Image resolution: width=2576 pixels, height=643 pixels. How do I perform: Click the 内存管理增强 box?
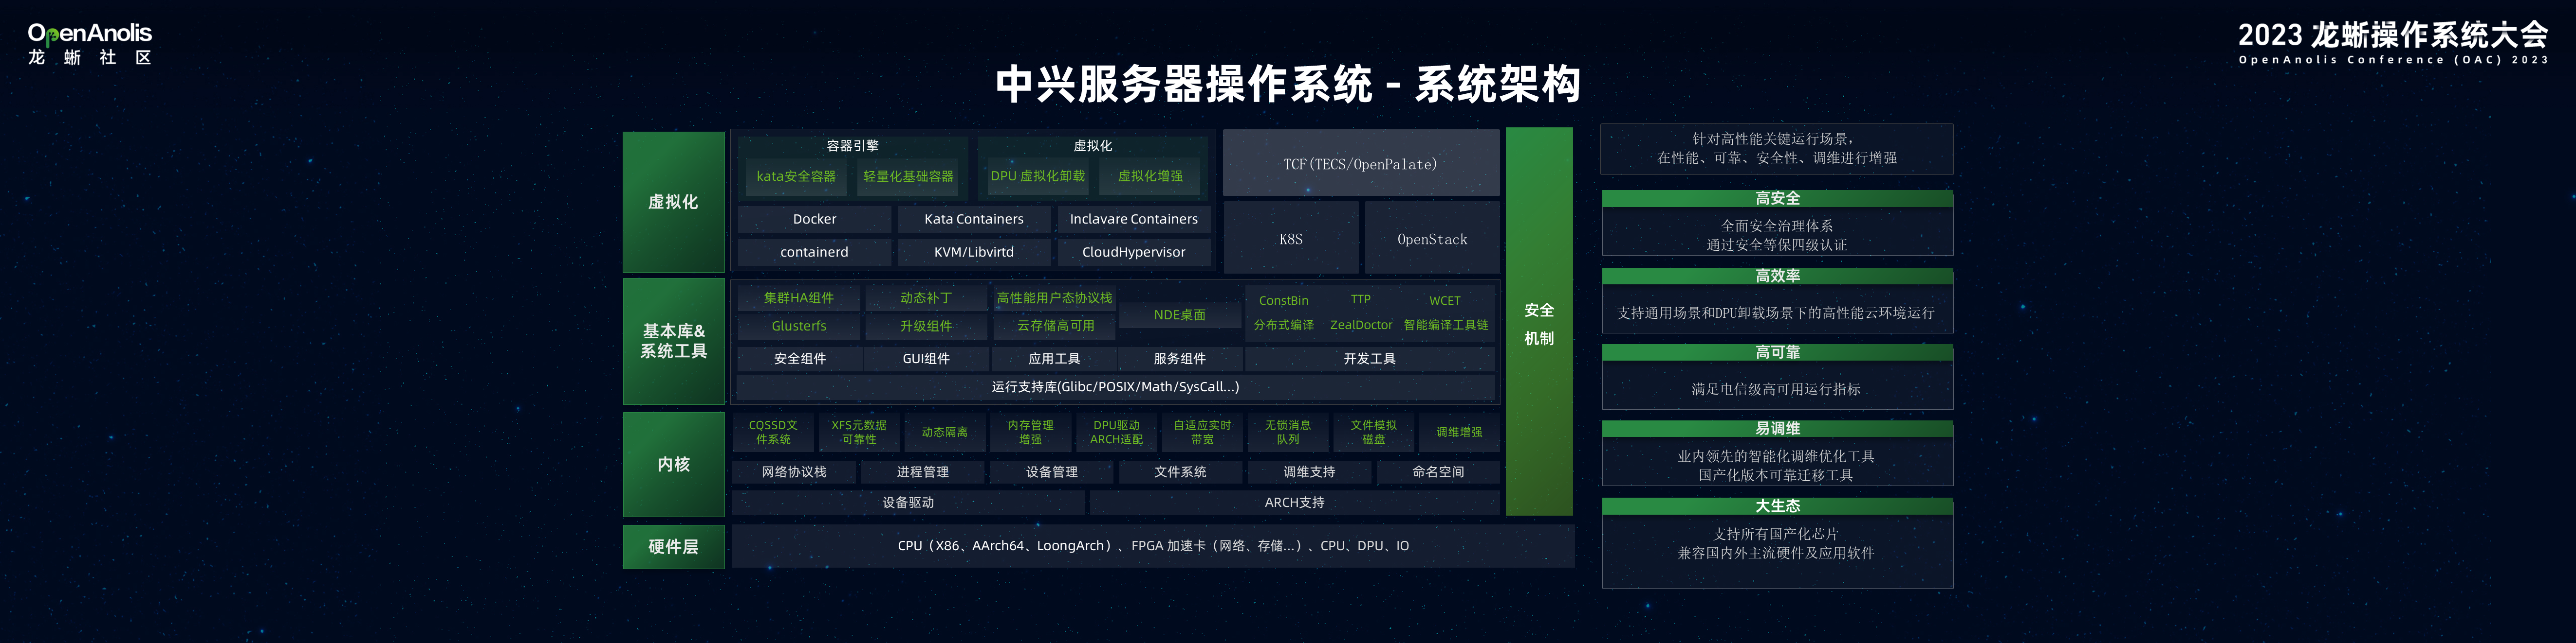coord(1030,433)
